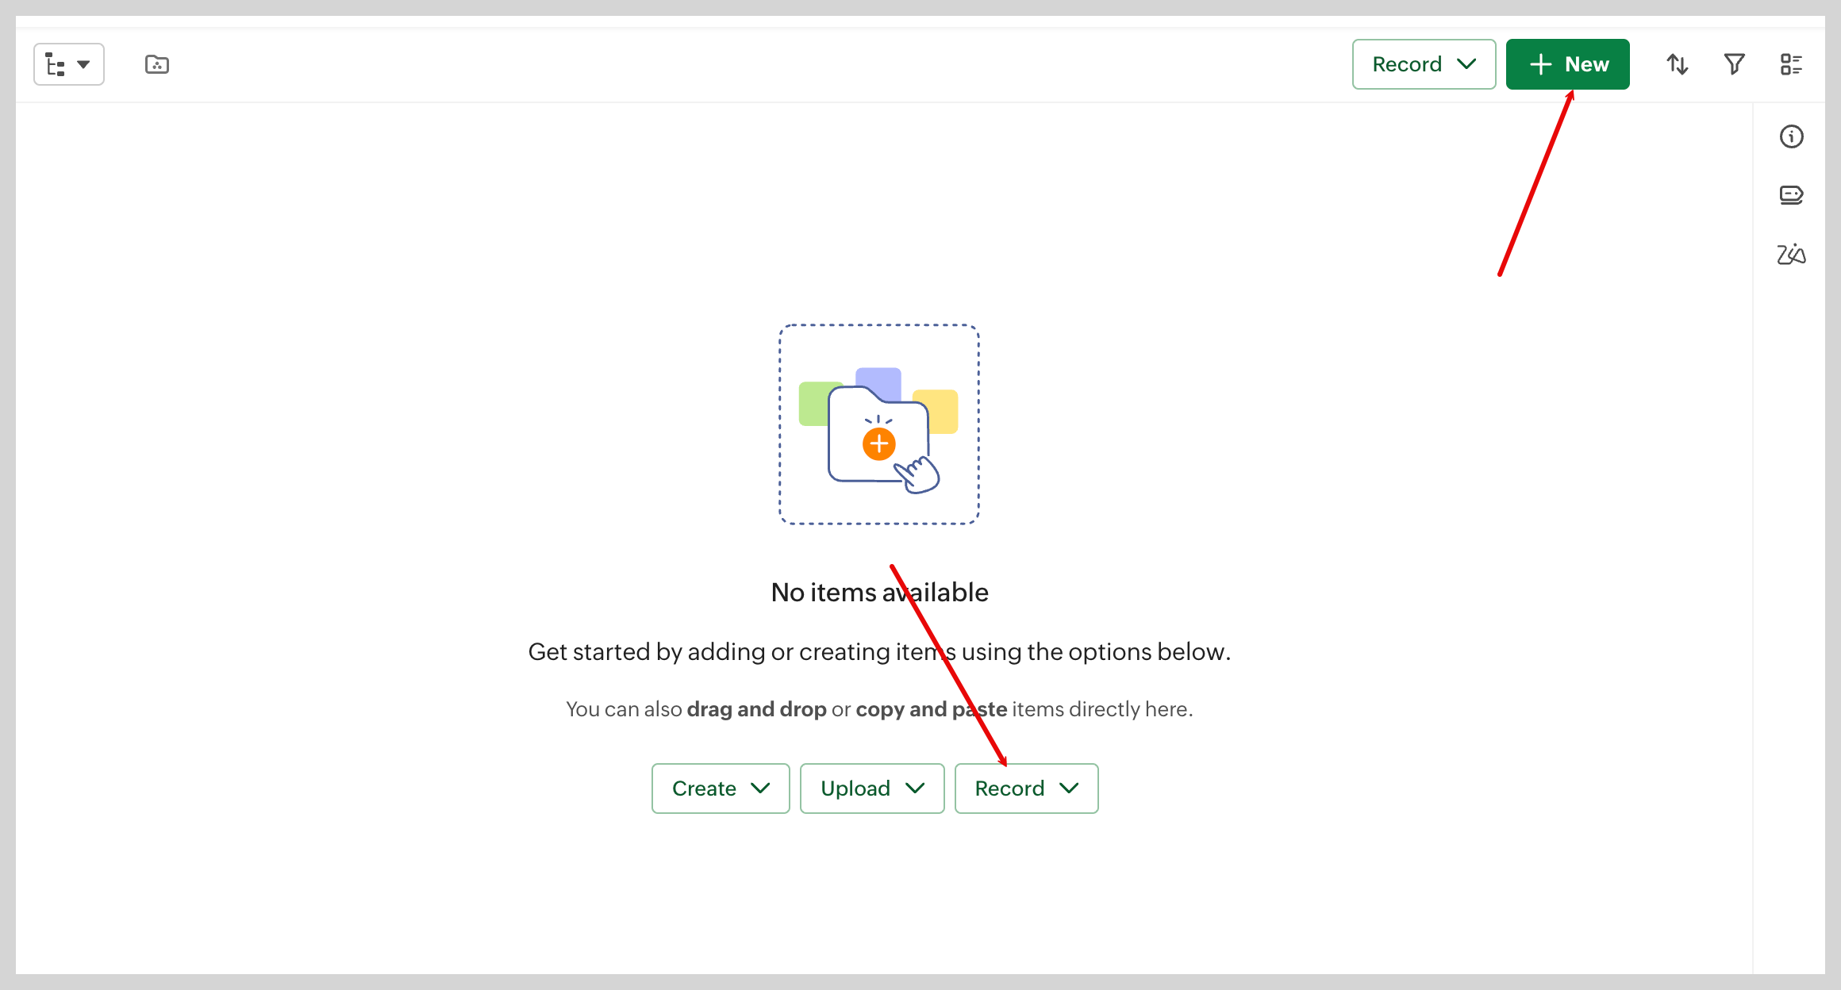Click the team folder icon in toolbar
Viewport: 1841px width, 990px height.
(x=157, y=64)
